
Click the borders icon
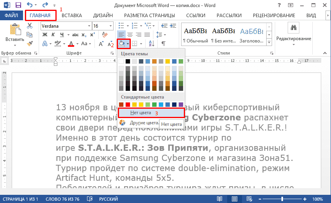point(134,44)
